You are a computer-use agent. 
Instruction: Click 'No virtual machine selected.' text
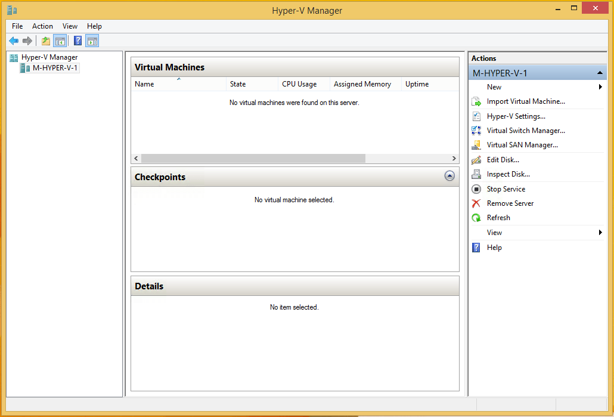(x=294, y=200)
